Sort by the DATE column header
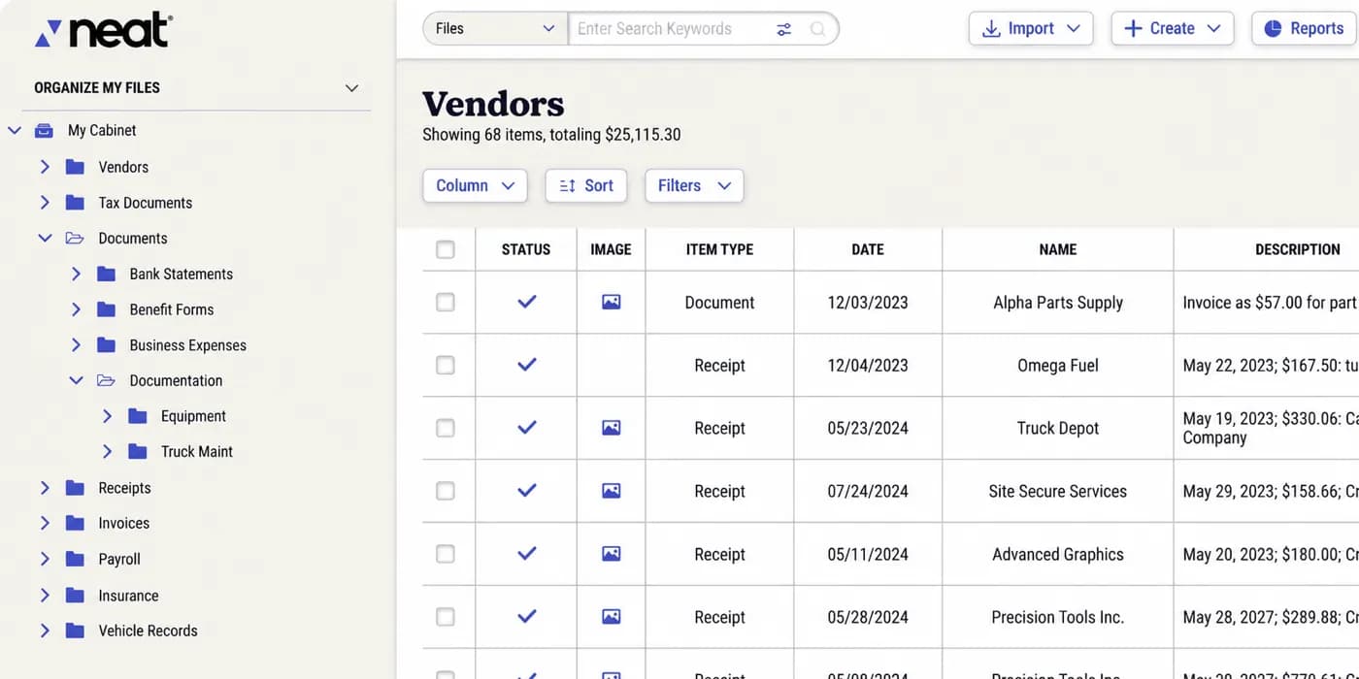Screen dimensions: 1359x679 [868, 249]
